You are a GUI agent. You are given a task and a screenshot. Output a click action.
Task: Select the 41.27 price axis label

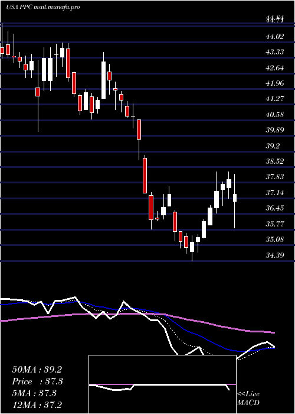(x=275, y=99)
